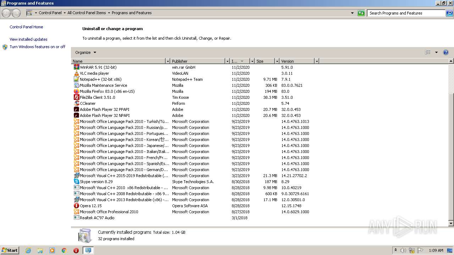Open the Help question mark icon
The width and height of the screenshot is (454, 255).
446,52
